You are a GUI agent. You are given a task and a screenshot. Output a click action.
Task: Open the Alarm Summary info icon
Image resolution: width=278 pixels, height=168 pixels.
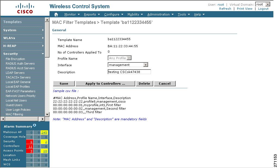[x=35, y=125]
